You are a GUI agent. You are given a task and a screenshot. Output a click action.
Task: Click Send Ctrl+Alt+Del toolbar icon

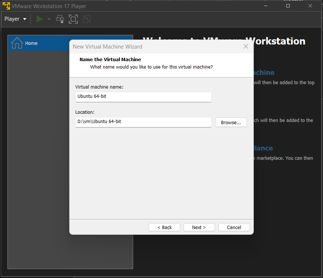point(60,19)
